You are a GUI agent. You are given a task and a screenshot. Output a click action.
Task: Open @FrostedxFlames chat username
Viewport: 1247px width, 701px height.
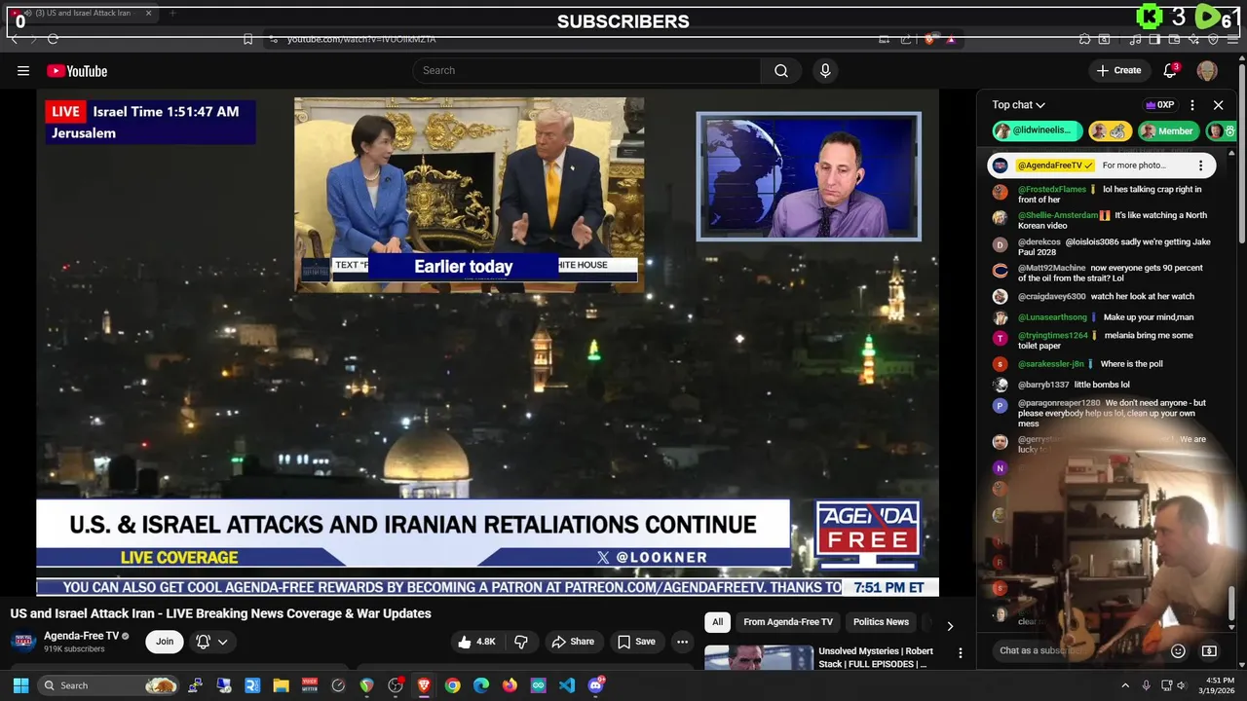tap(1051, 190)
